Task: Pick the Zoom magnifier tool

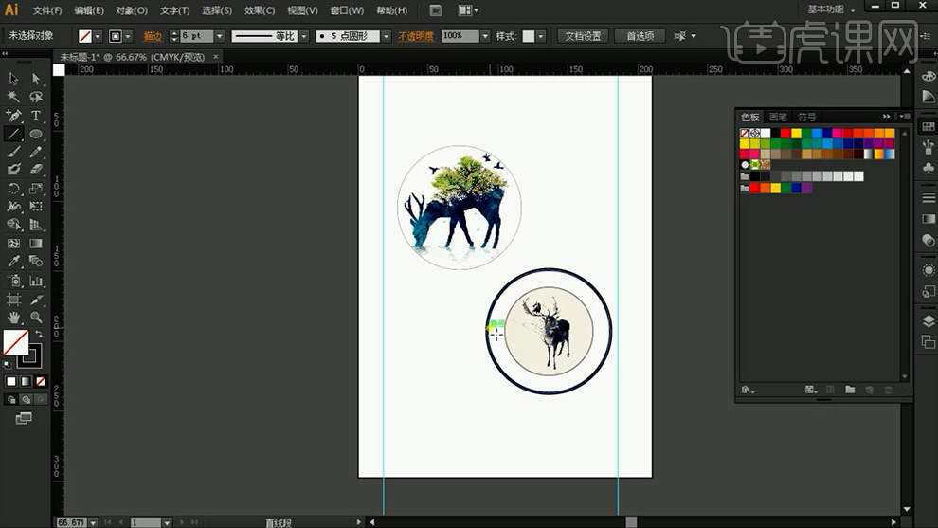Action: pos(36,317)
